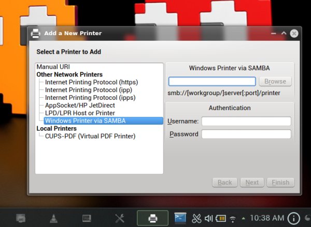The height and width of the screenshot is (227, 311).
Task: Choose LPD/LPR Host or Printer
Action: coord(80,113)
